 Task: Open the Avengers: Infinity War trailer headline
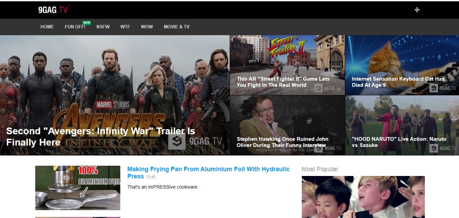coord(101,137)
